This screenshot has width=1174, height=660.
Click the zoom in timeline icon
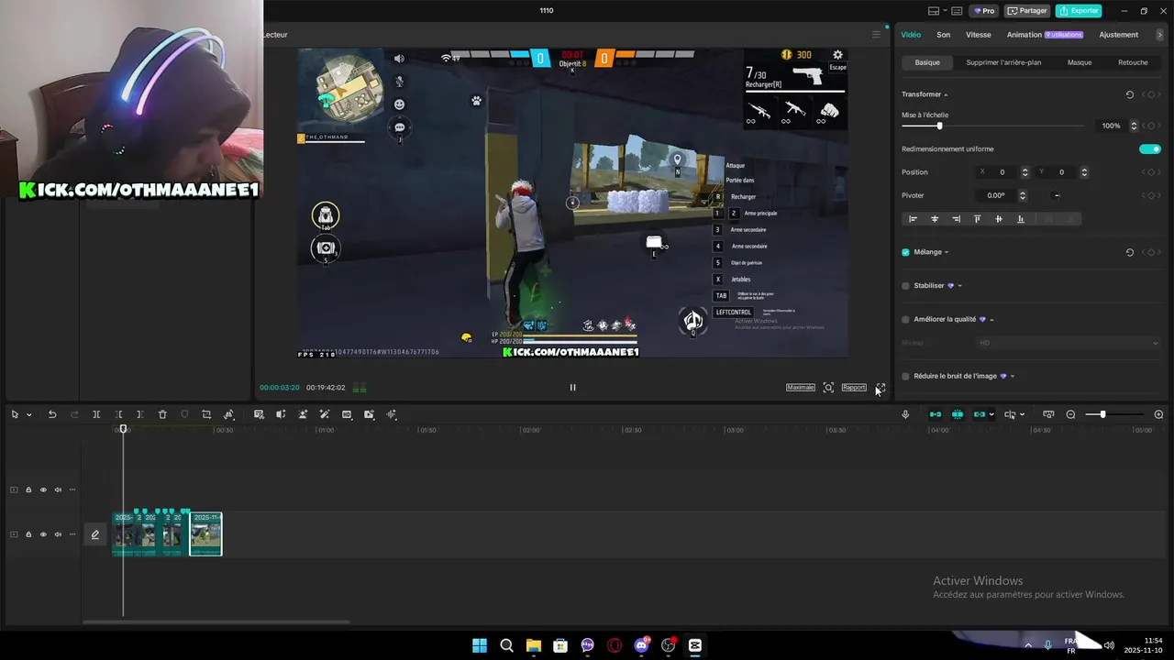1158,414
